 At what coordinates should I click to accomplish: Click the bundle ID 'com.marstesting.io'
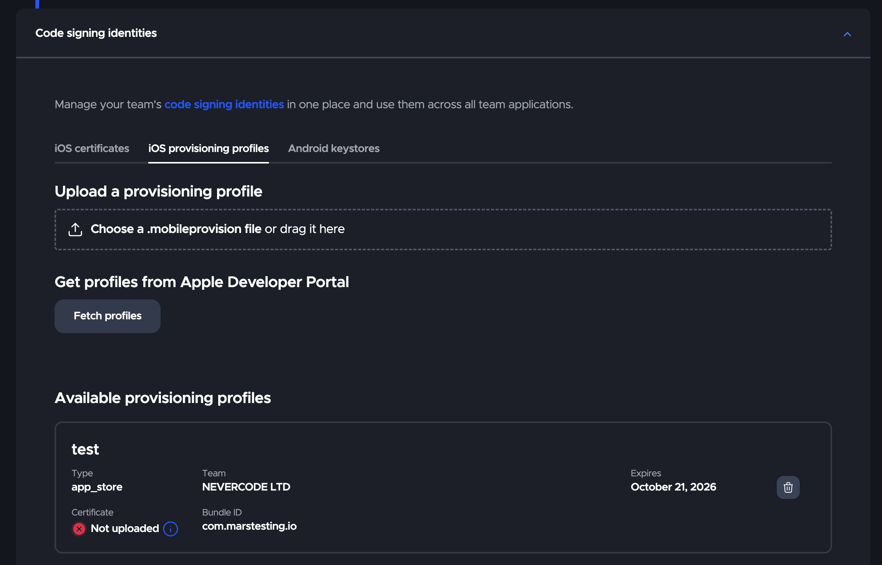click(249, 526)
